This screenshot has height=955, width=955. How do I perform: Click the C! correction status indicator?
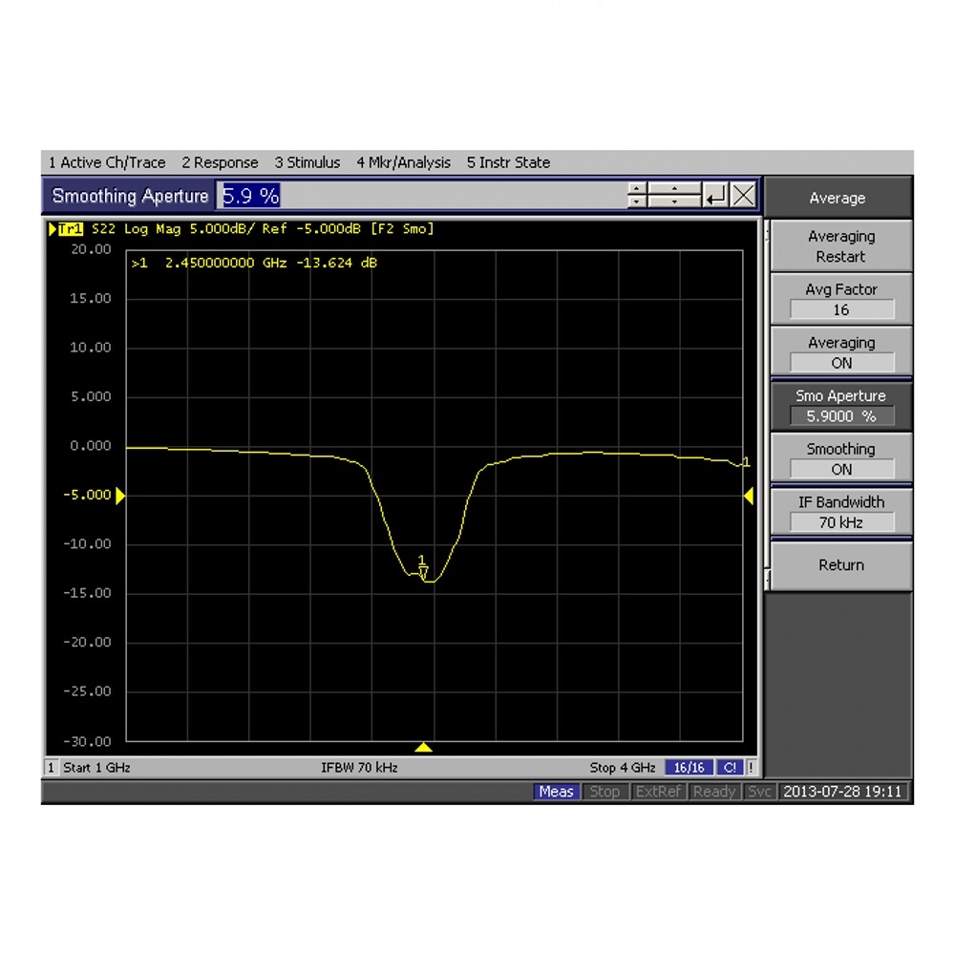point(730,768)
